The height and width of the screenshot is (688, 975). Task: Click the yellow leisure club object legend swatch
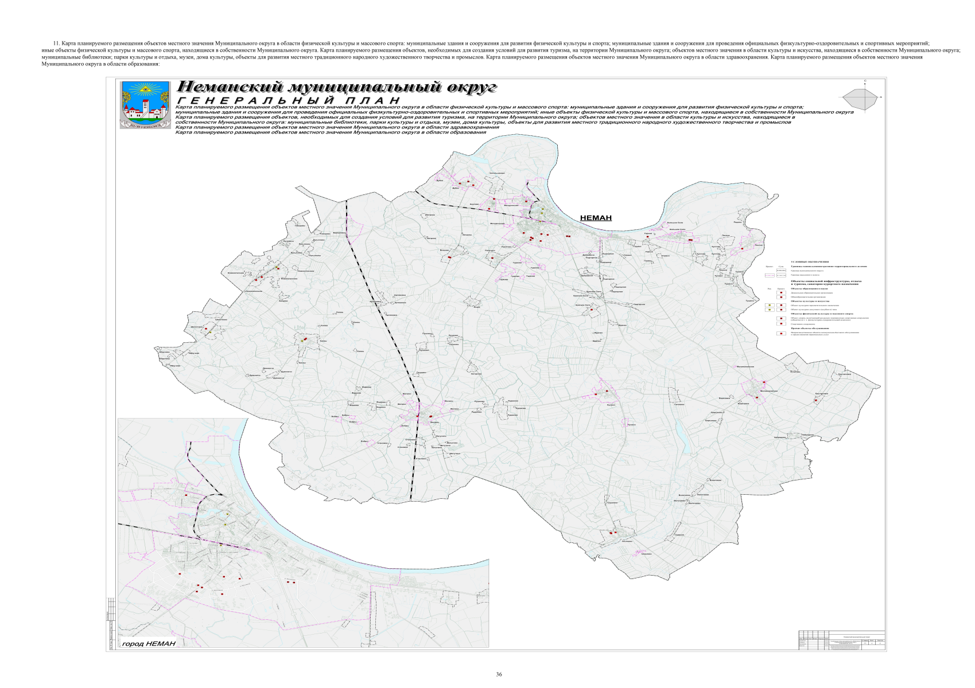770,310
